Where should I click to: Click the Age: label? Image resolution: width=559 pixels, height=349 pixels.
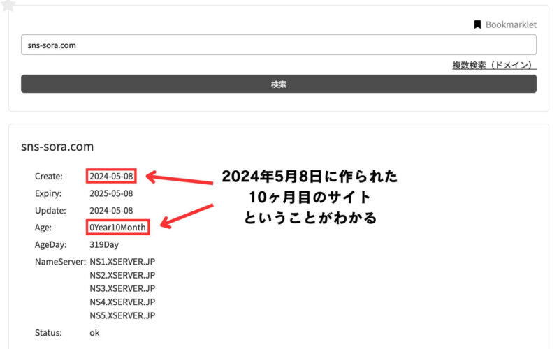(x=43, y=228)
